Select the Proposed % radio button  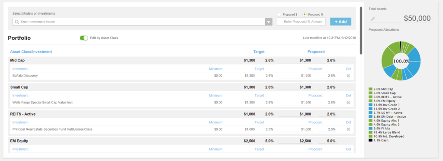click(305, 14)
